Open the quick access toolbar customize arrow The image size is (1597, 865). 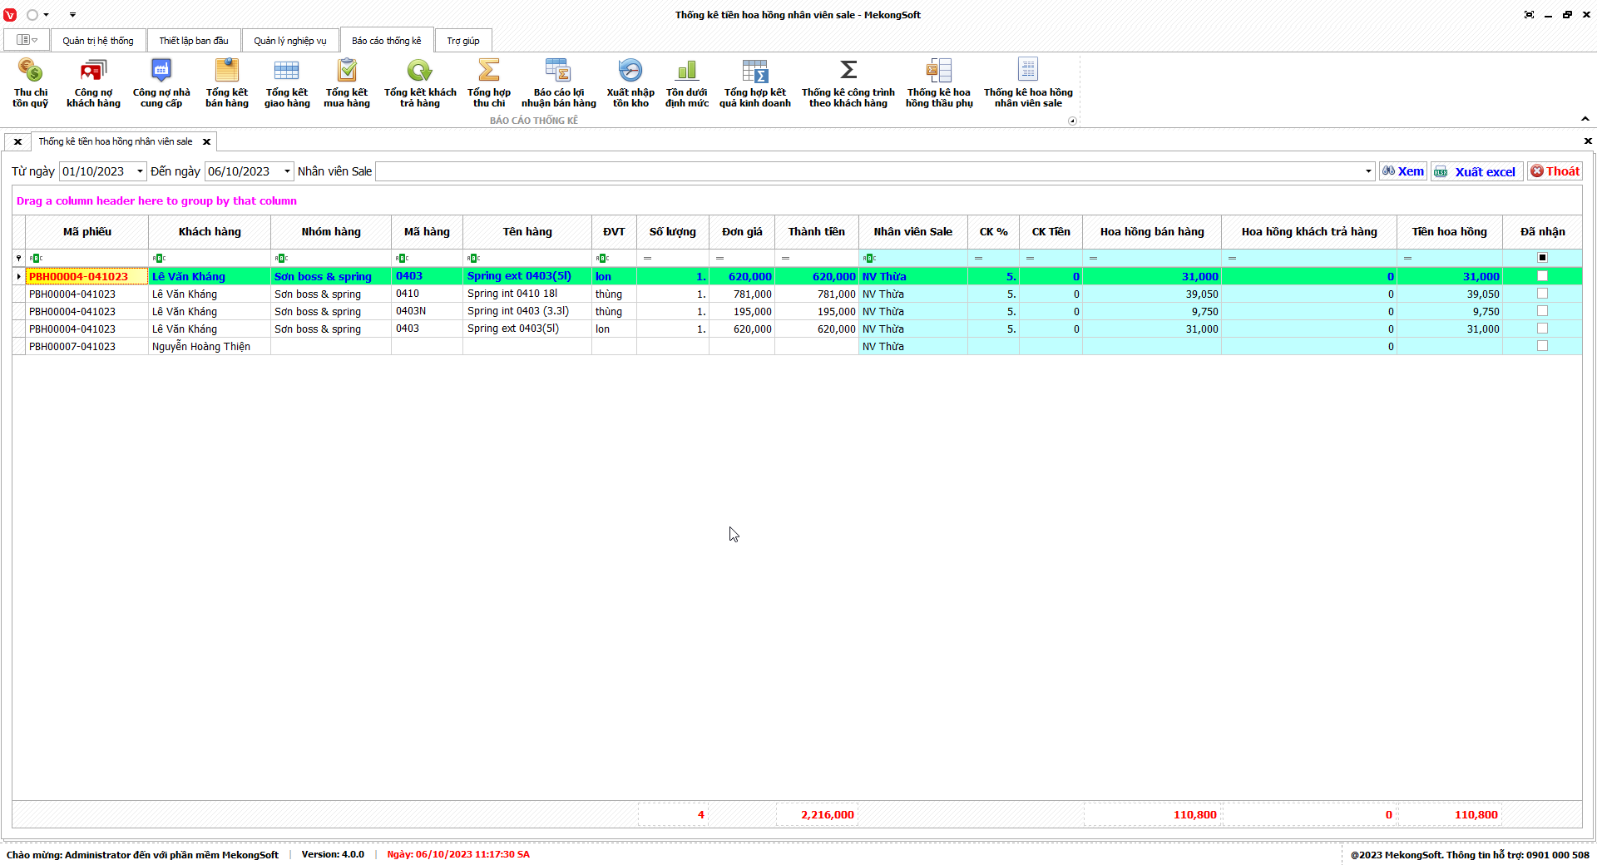72,15
